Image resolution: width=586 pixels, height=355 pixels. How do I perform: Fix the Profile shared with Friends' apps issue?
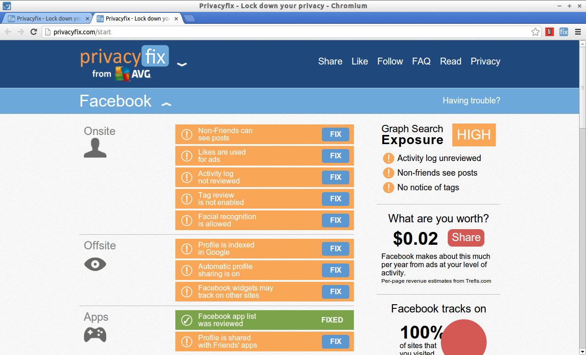336,342
